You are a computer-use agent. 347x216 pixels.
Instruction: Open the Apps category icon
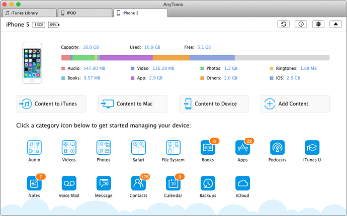coord(243,148)
